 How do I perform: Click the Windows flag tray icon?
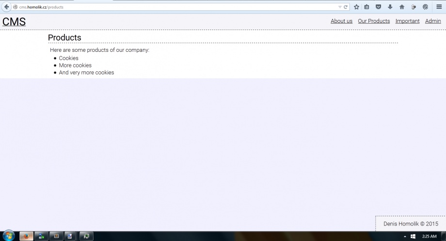click(x=413, y=237)
